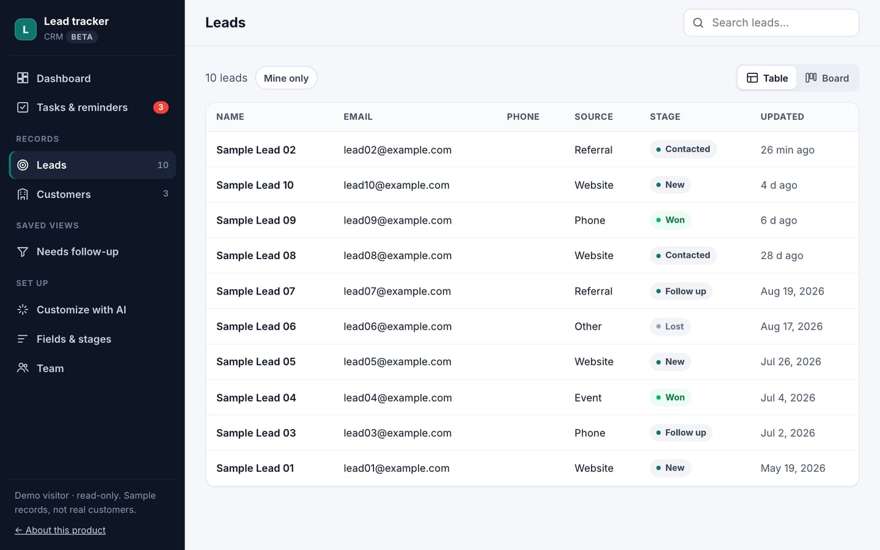Click the Table view layout icon
Screen dimensions: 880x550
(752, 78)
